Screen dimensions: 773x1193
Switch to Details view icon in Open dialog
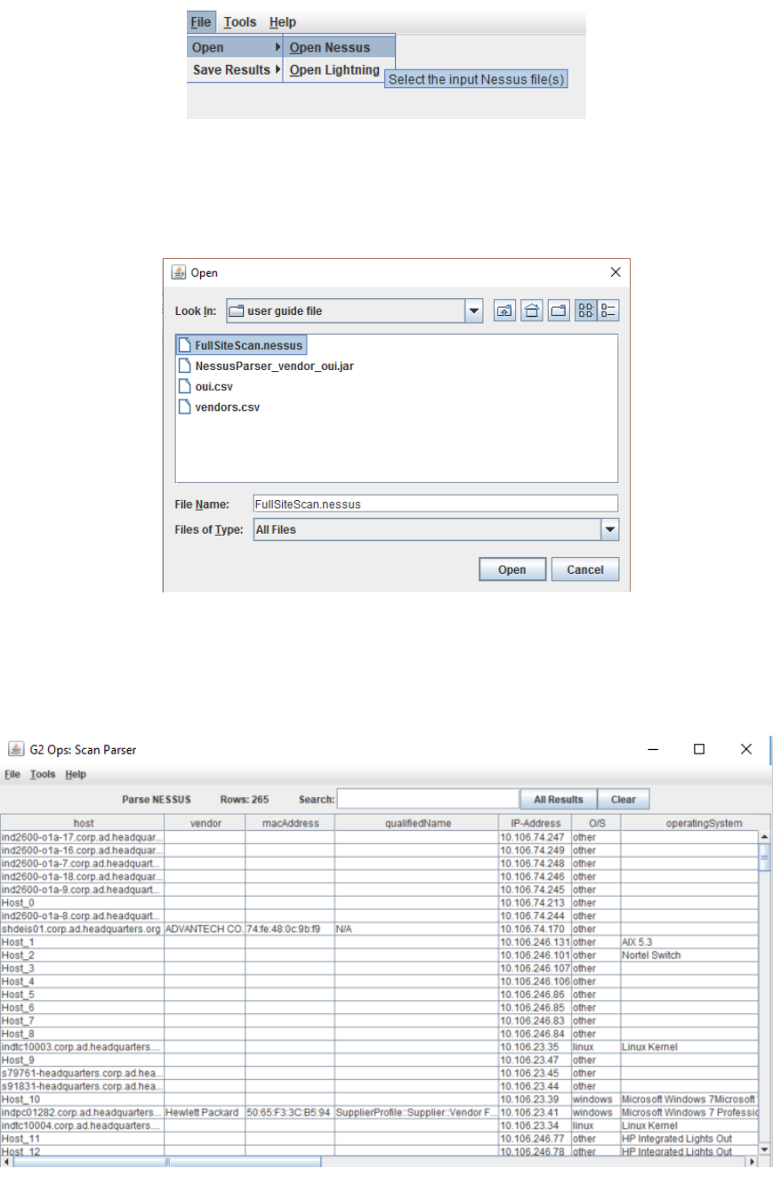click(608, 311)
